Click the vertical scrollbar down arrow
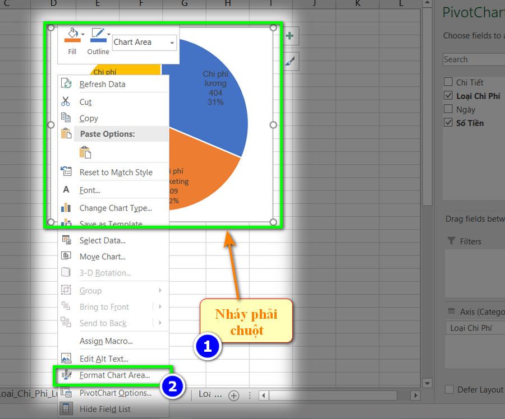Image resolution: width=505 pixels, height=419 pixels. tap(427, 383)
